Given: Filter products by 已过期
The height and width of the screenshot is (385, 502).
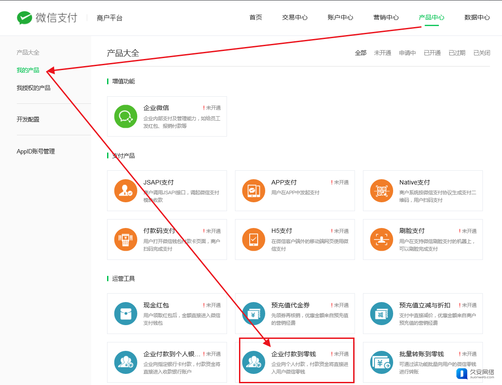Looking at the screenshot, I should tap(457, 53).
